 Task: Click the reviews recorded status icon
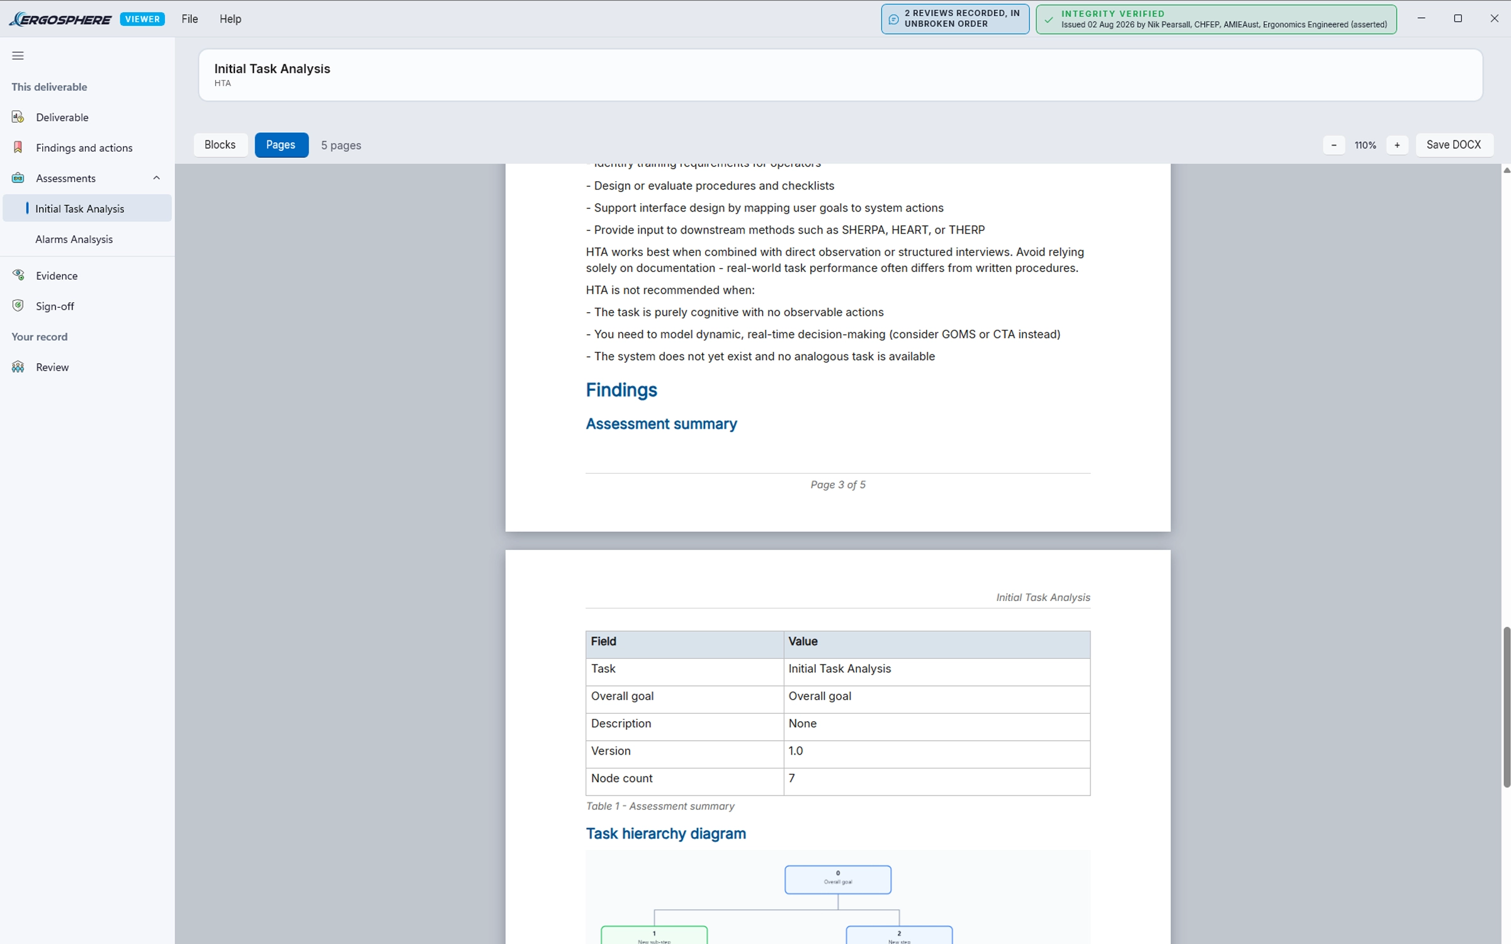(893, 20)
